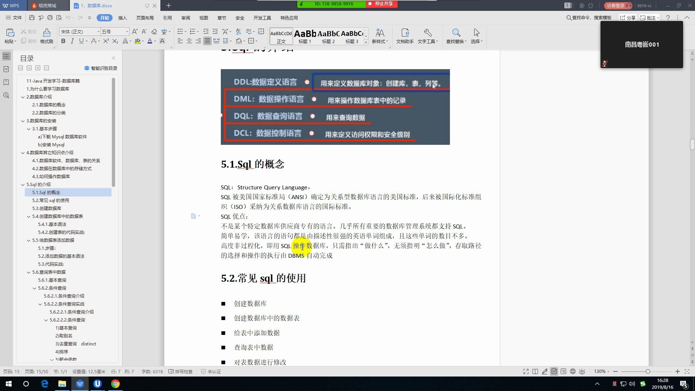695x391 pixels.
Task: Switch to the 页面布局 (Page Layout) tab
Action: coord(145,18)
